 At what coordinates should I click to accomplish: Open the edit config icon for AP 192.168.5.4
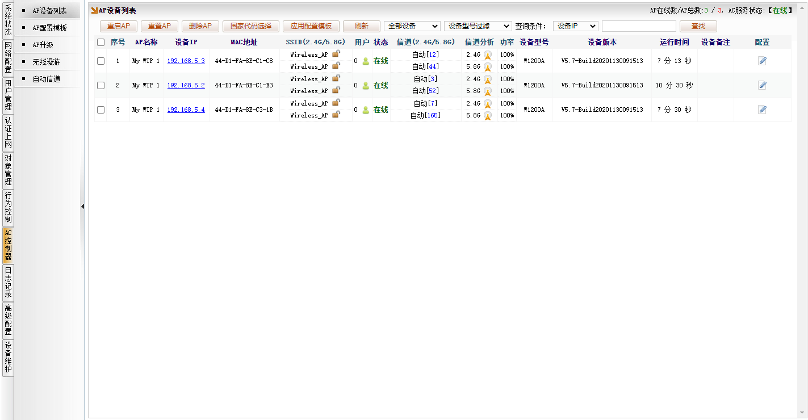click(762, 110)
